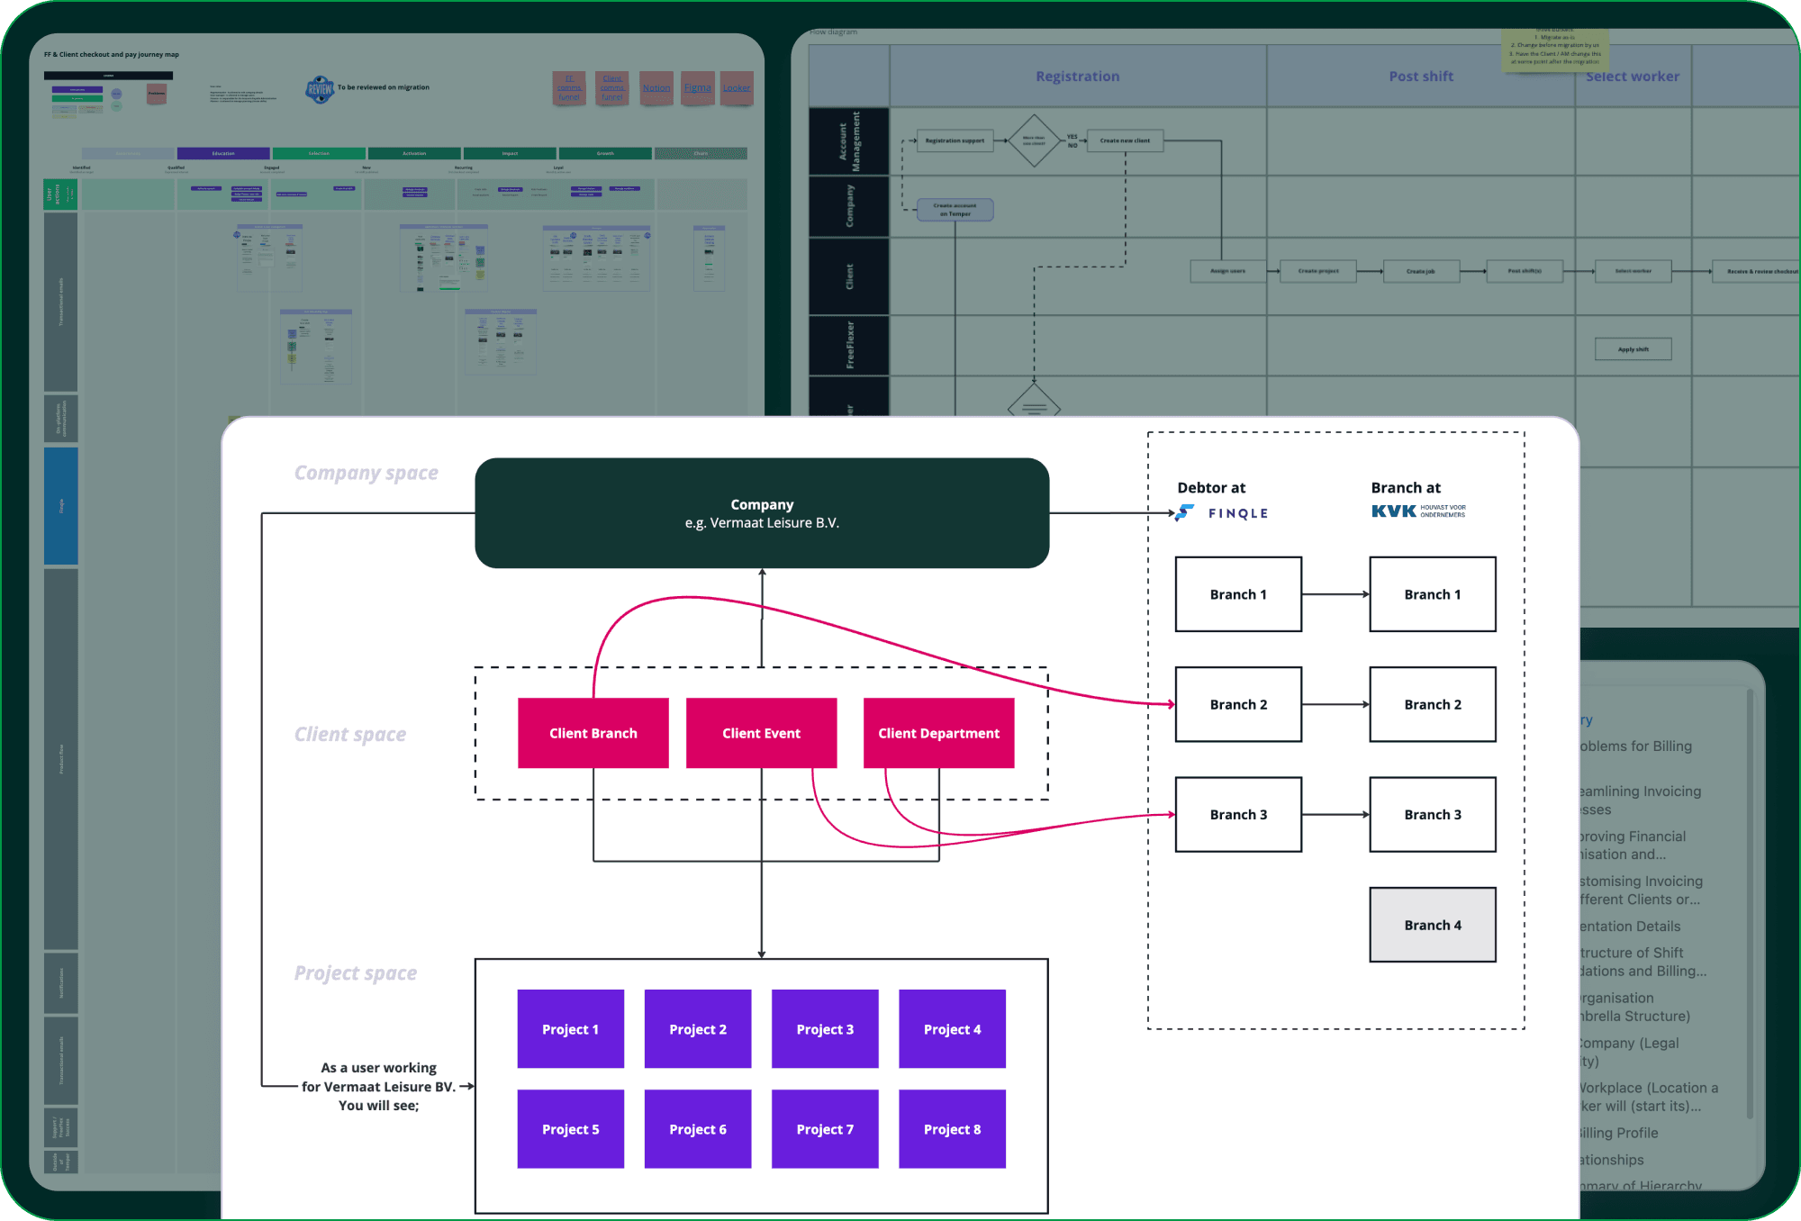The width and height of the screenshot is (1801, 1221).
Task: Click the Company Vermaat Leisure B.V. block
Action: (x=762, y=513)
